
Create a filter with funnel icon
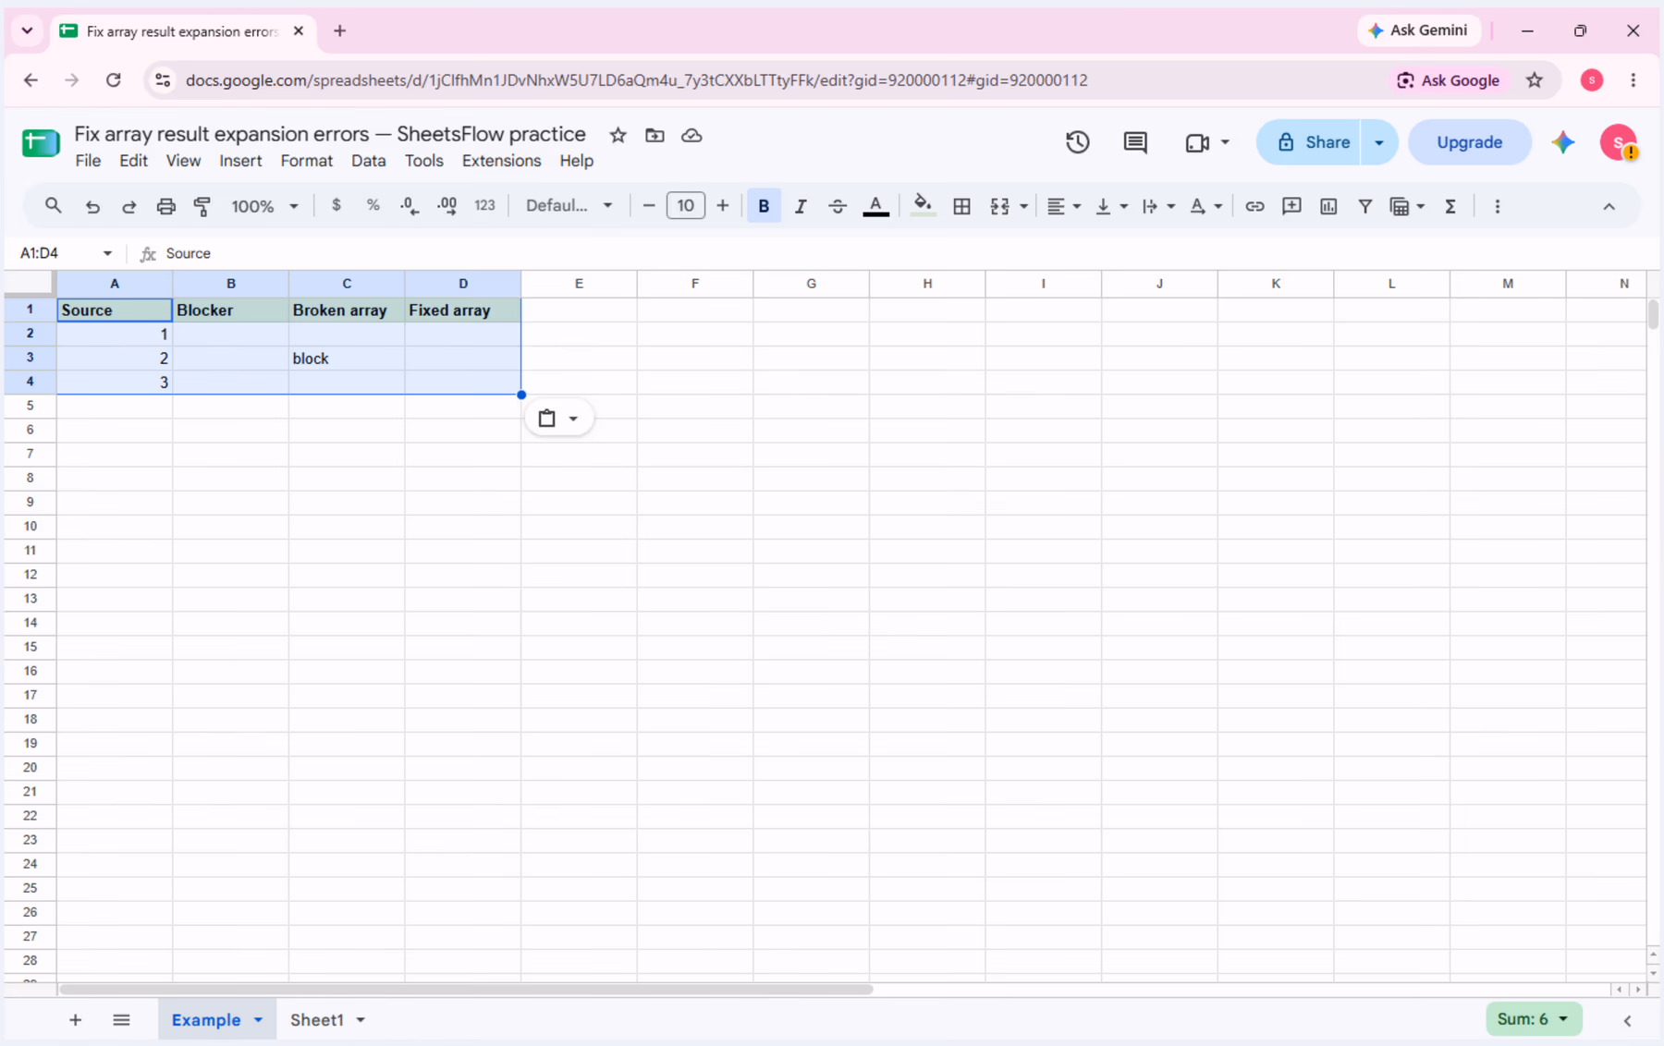(x=1364, y=206)
